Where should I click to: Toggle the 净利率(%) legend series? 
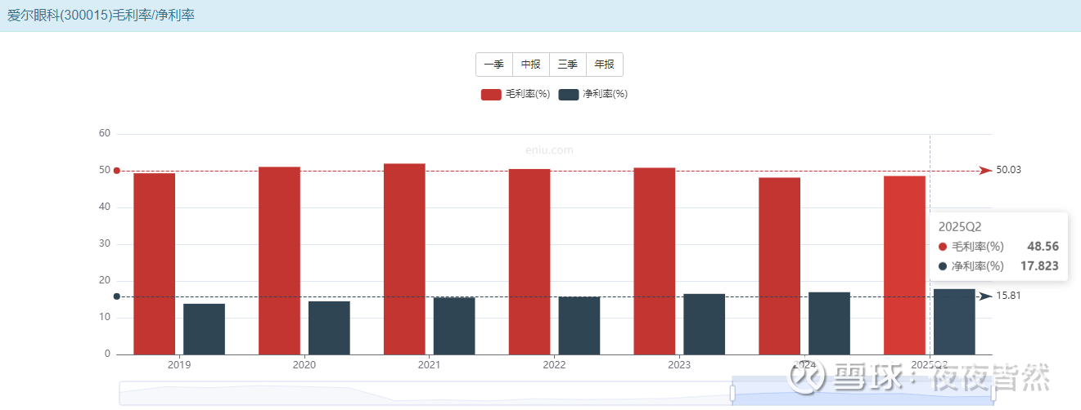click(593, 95)
